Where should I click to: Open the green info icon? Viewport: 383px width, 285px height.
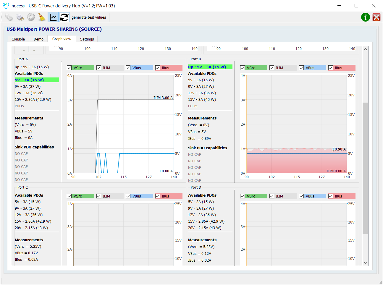366,17
